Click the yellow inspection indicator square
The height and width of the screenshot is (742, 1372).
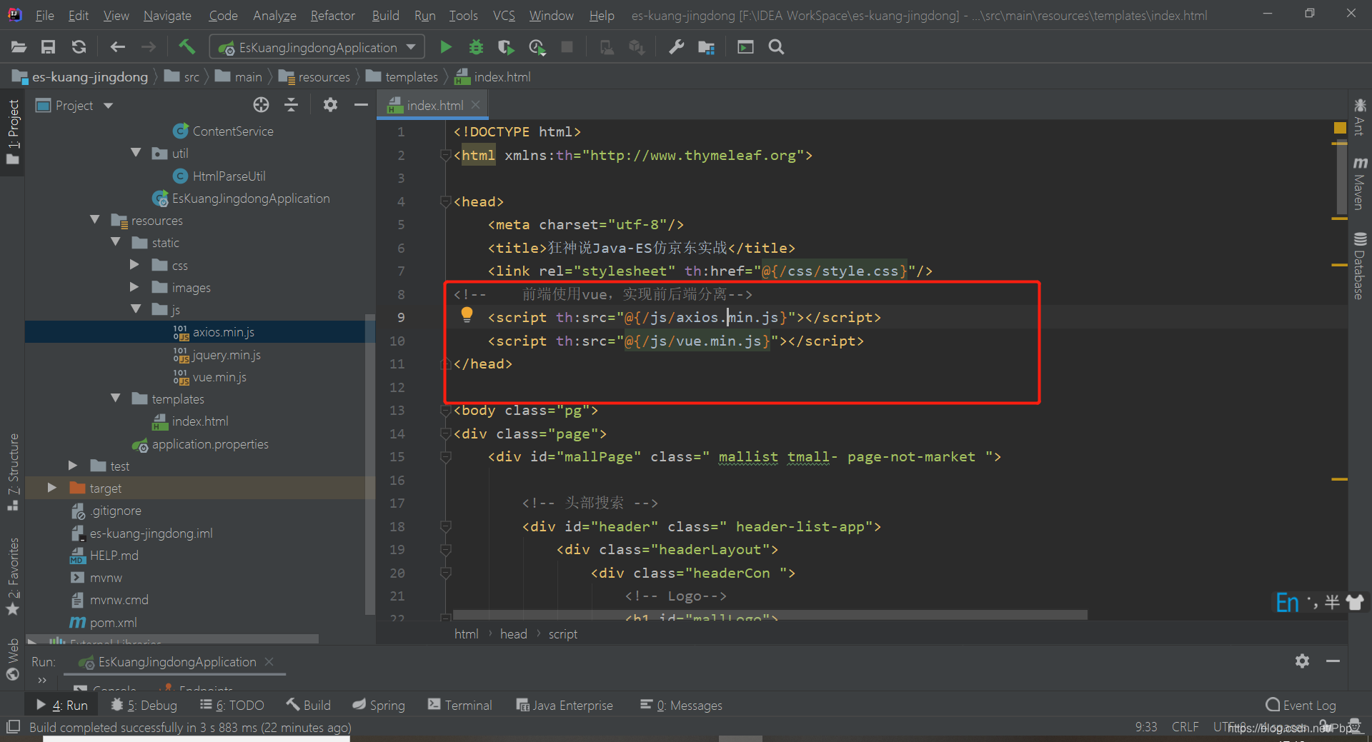click(x=1340, y=128)
